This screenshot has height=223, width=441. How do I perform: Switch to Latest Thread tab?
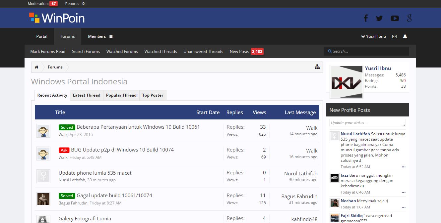(87, 95)
